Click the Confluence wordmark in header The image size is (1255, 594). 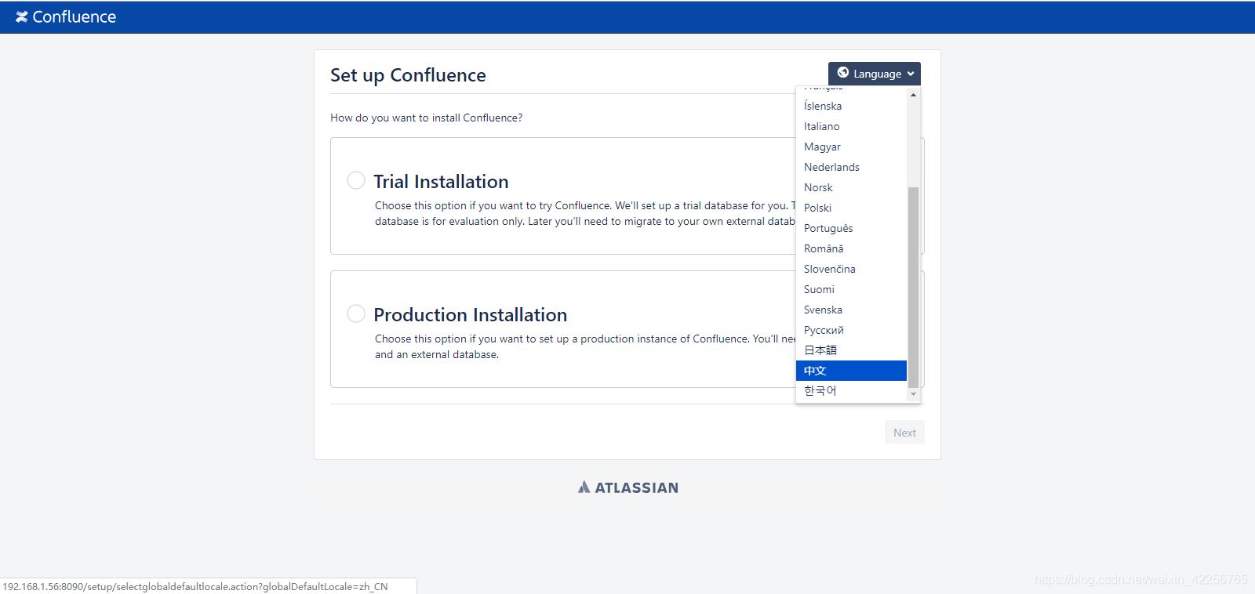coord(75,16)
